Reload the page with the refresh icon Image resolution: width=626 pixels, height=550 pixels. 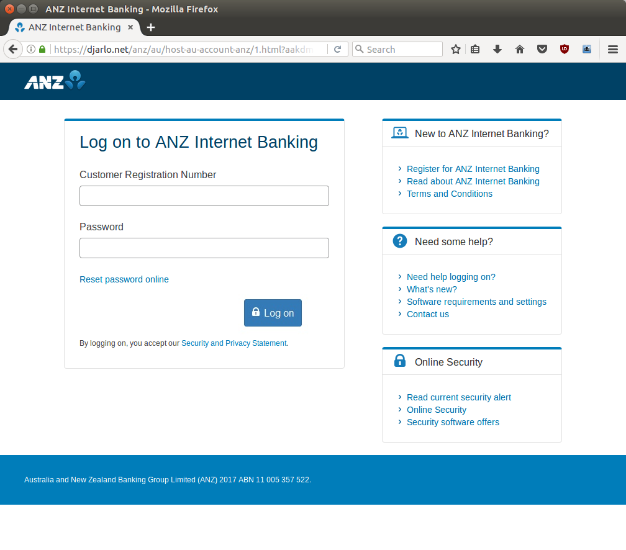337,49
